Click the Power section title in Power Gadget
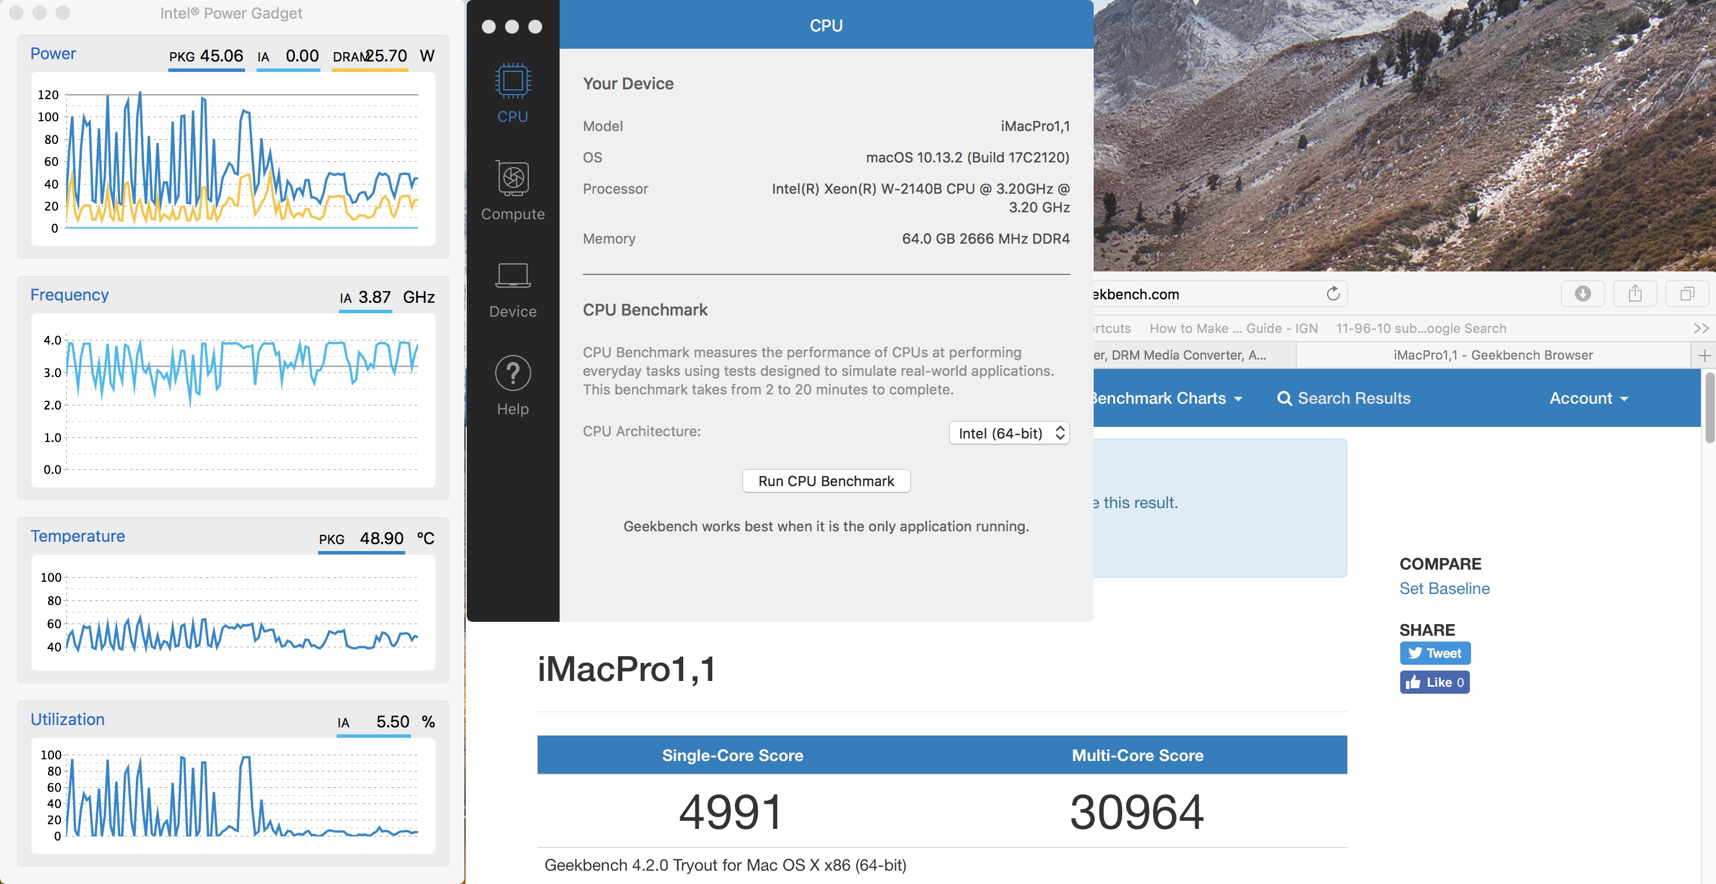Viewport: 1716px width, 884px height. point(53,53)
